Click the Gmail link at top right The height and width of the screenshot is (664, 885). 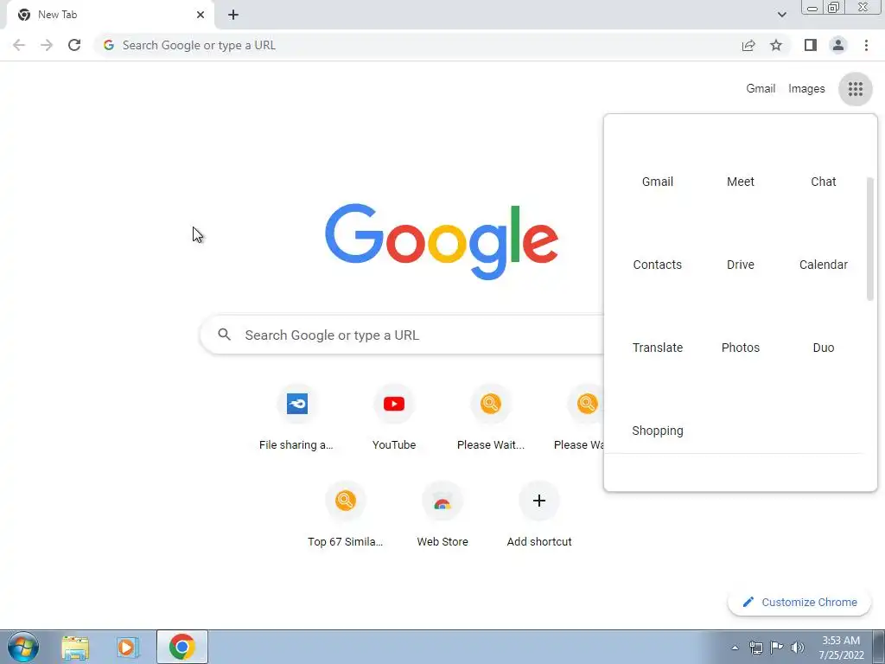click(x=761, y=89)
